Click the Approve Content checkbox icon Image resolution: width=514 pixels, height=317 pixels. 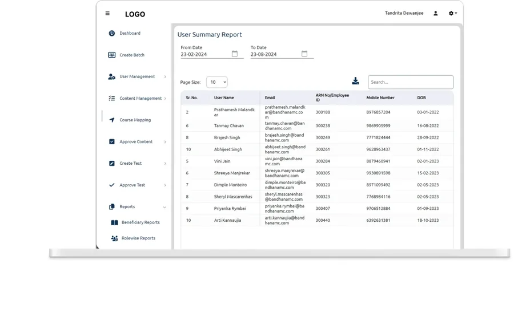112,141
